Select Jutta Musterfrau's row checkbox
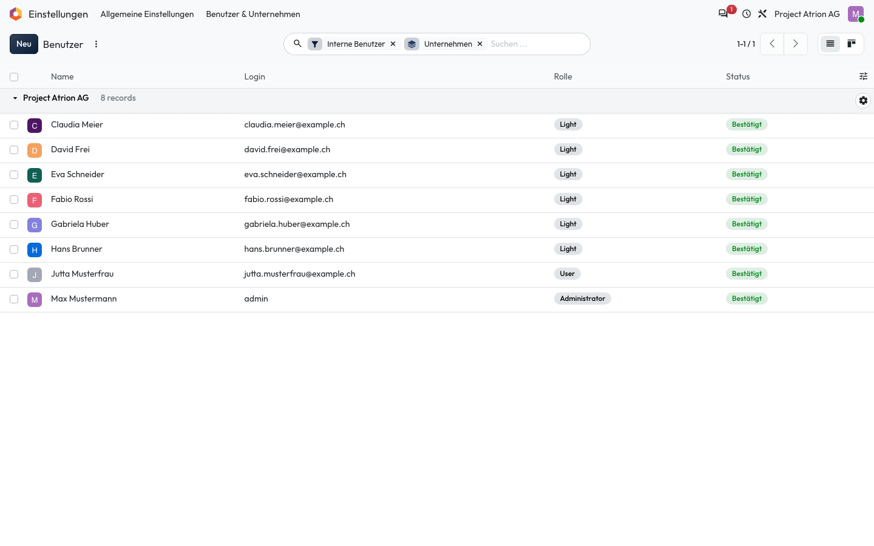The image size is (874, 546). click(x=14, y=274)
